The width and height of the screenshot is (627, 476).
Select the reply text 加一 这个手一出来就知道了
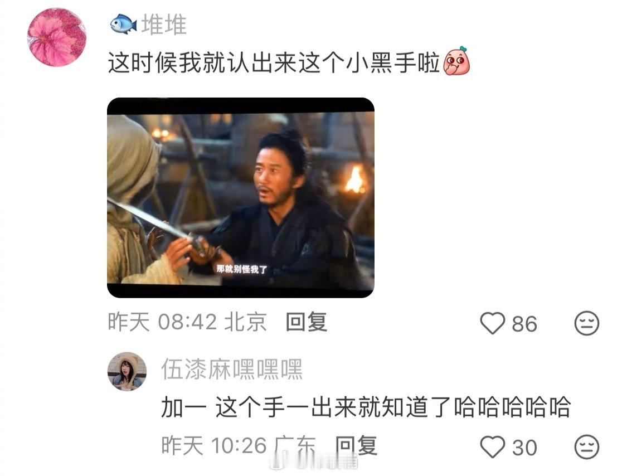point(307,407)
